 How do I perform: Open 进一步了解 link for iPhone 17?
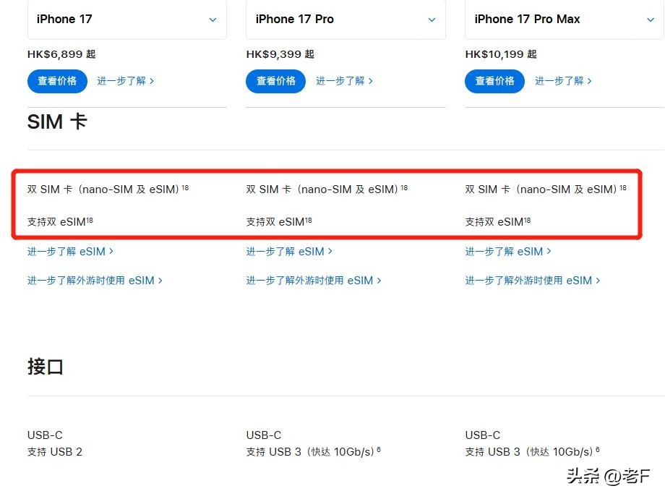click(125, 81)
